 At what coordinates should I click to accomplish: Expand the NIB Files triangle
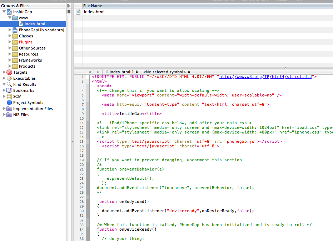click(4, 115)
